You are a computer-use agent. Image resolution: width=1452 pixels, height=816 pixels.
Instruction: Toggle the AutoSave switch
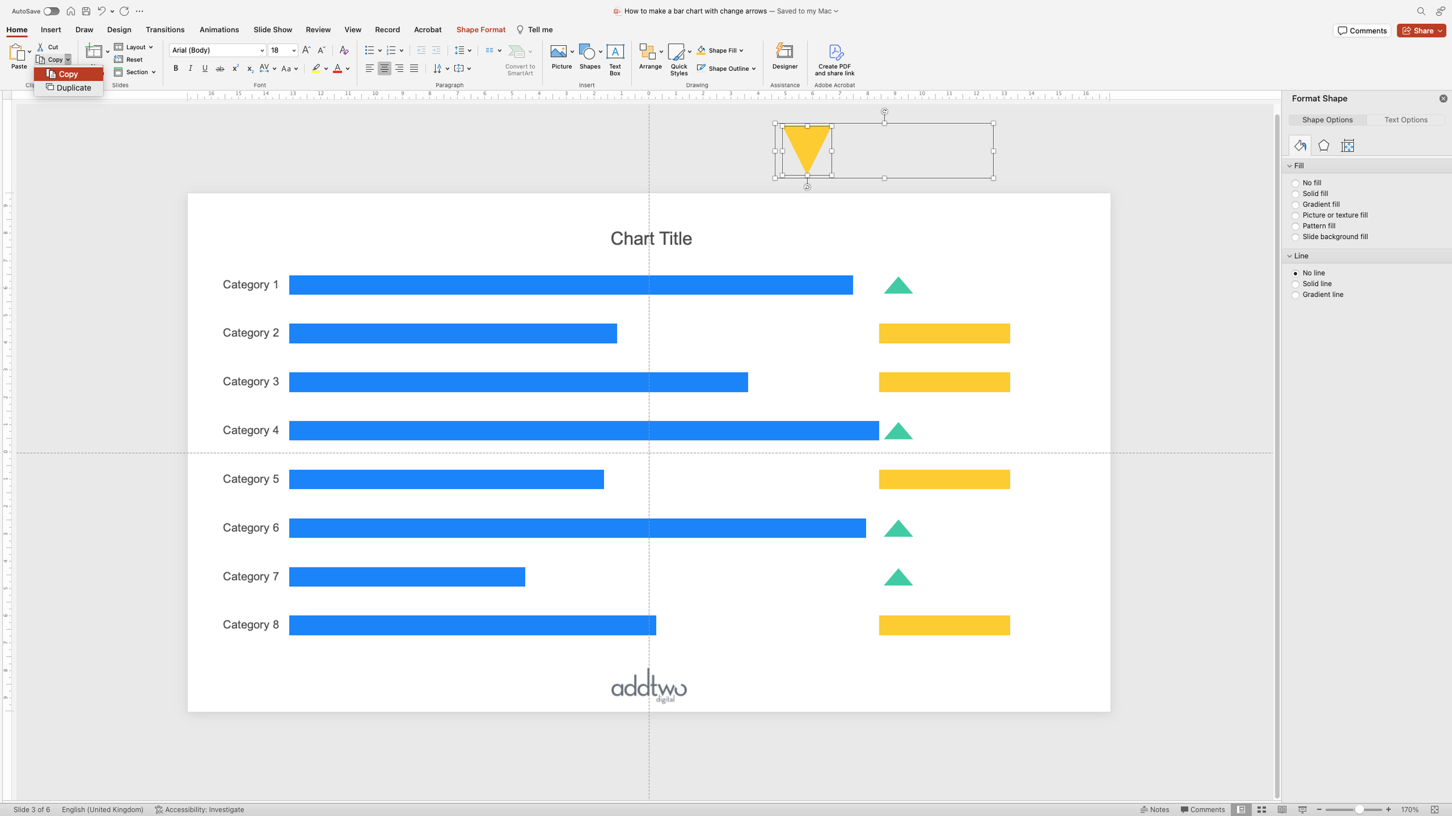(x=51, y=11)
